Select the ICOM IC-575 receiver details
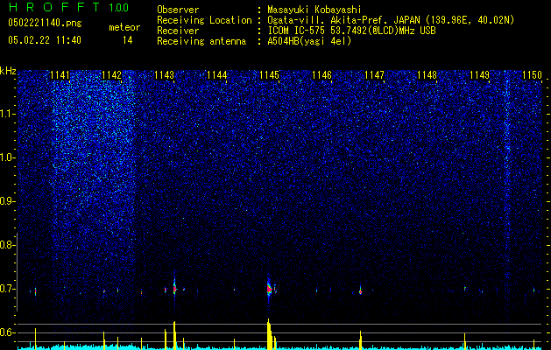This screenshot has width=551, height=350. point(351,31)
